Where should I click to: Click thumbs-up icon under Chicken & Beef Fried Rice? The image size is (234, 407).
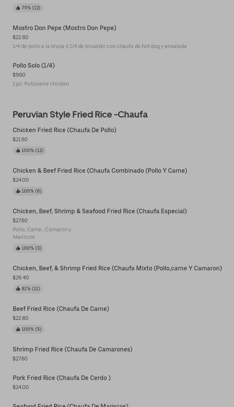(x=18, y=191)
